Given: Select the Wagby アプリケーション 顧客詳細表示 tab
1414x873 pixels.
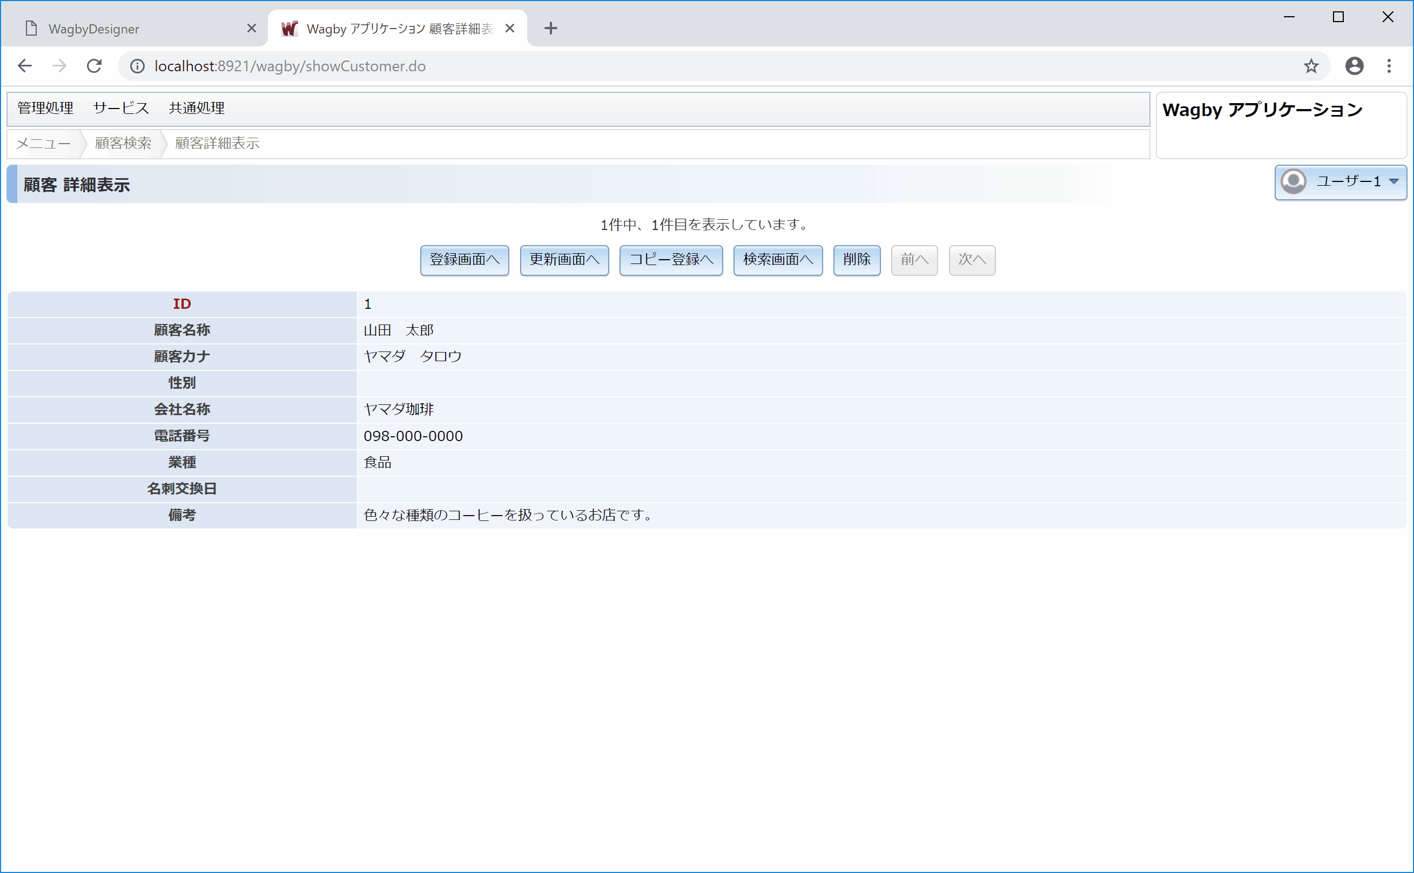Looking at the screenshot, I should click(398, 28).
